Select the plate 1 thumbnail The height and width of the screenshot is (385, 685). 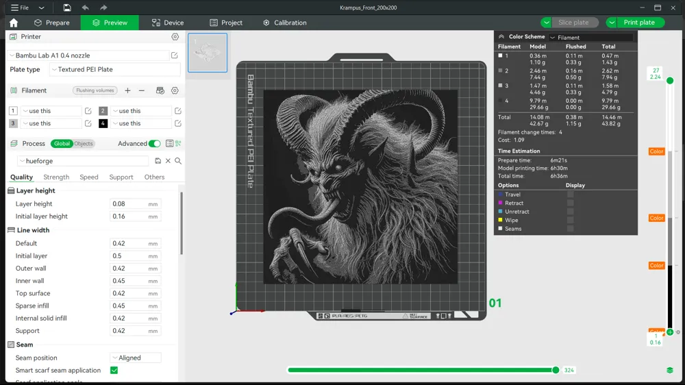click(208, 53)
